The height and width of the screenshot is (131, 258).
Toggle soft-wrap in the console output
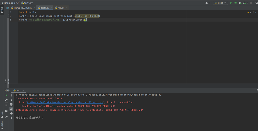[x=11, y=104]
